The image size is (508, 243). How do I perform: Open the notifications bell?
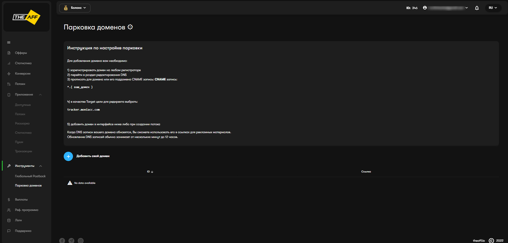(476, 8)
